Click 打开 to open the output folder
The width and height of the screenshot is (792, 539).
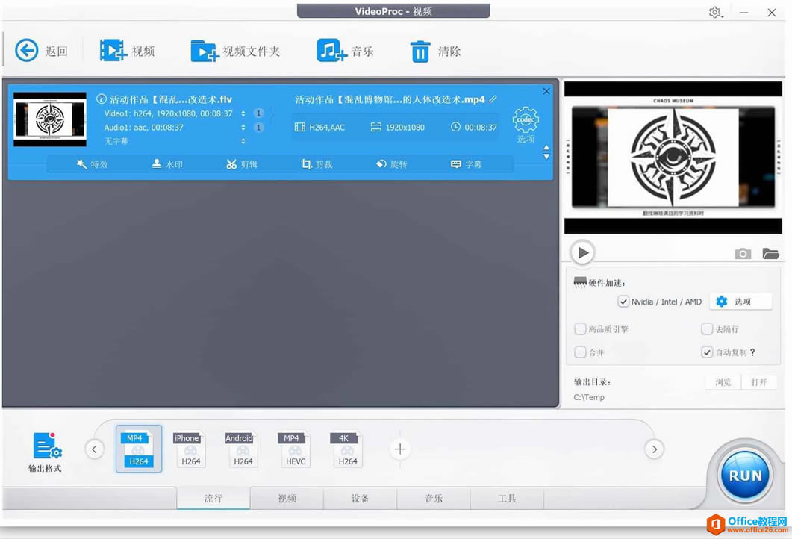(759, 382)
